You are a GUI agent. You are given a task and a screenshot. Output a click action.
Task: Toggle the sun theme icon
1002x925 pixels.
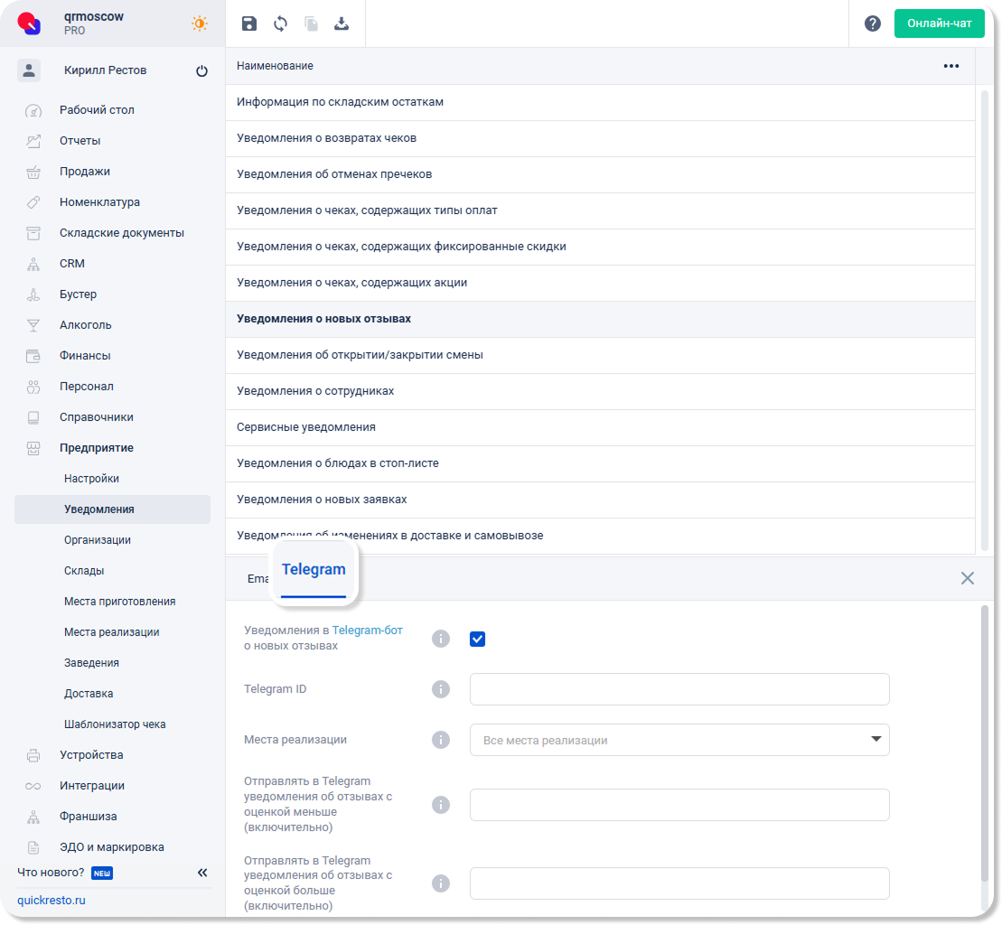(199, 24)
